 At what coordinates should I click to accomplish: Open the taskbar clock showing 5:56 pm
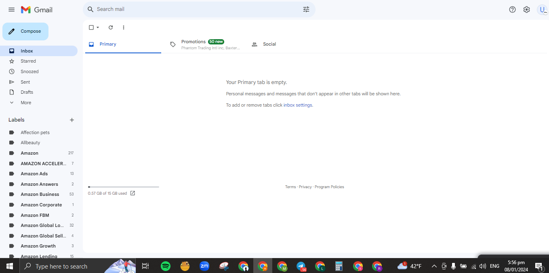[516, 266]
